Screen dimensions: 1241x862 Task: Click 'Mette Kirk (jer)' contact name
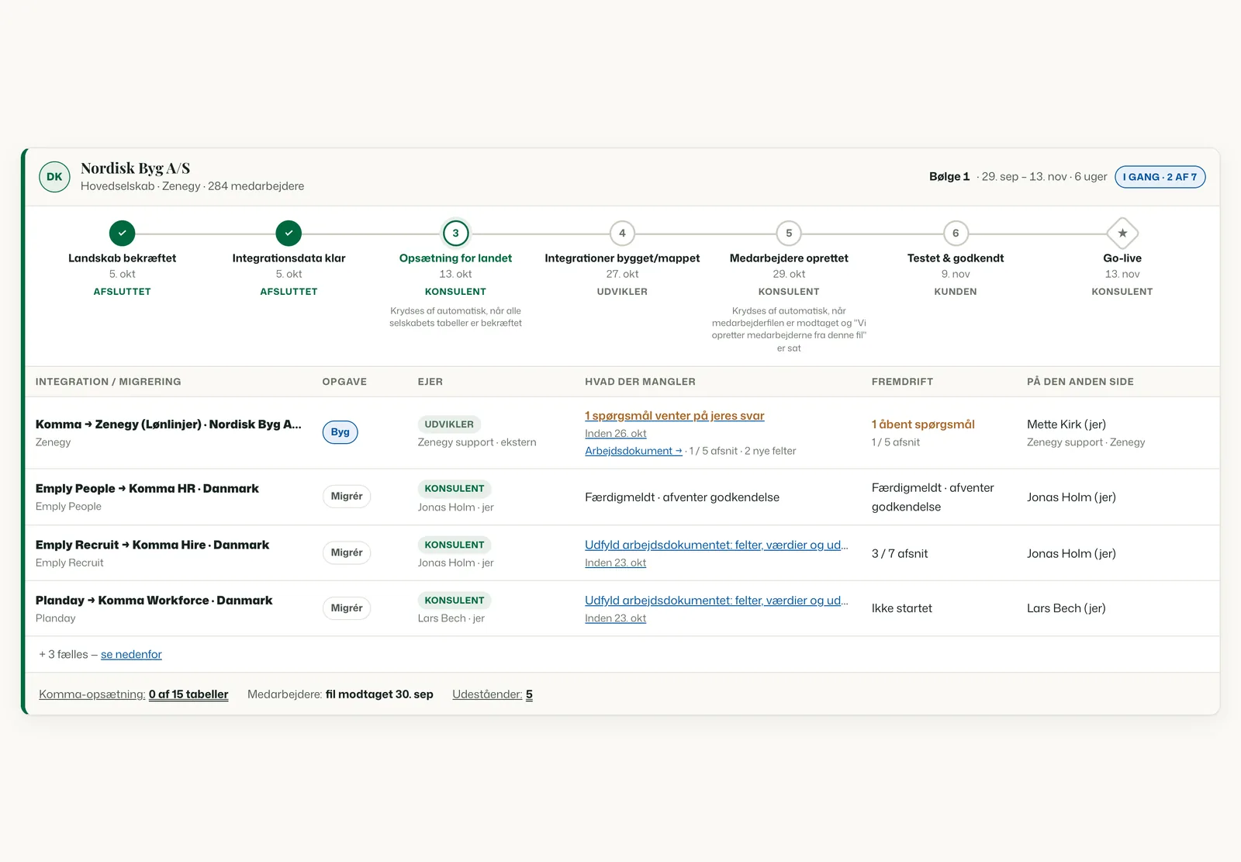coord(1066,424)
